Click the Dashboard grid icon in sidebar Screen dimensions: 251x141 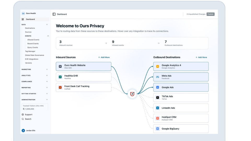pos(23,19)
